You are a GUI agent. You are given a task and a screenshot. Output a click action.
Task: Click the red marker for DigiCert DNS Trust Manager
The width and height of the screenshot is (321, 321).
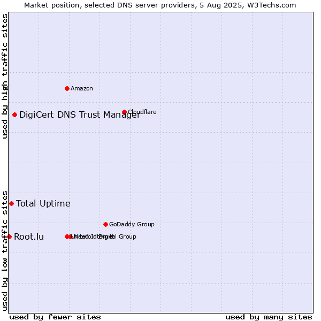pos(14,115)
